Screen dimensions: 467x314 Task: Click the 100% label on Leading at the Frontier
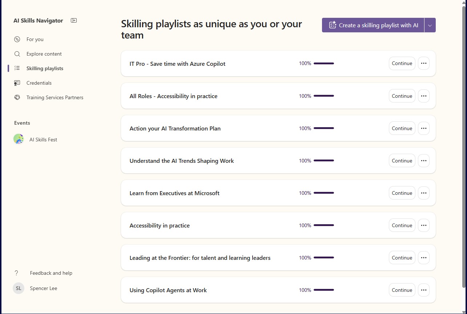(305, 258)
